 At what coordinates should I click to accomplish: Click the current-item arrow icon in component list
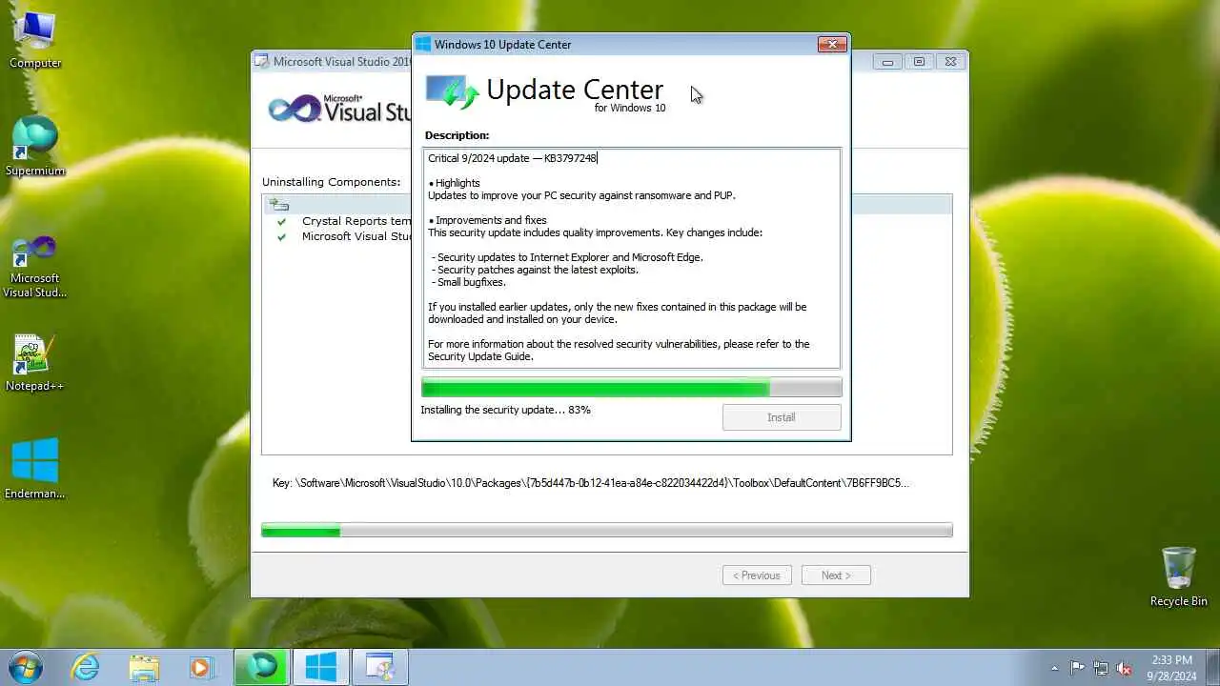point(279,205)
